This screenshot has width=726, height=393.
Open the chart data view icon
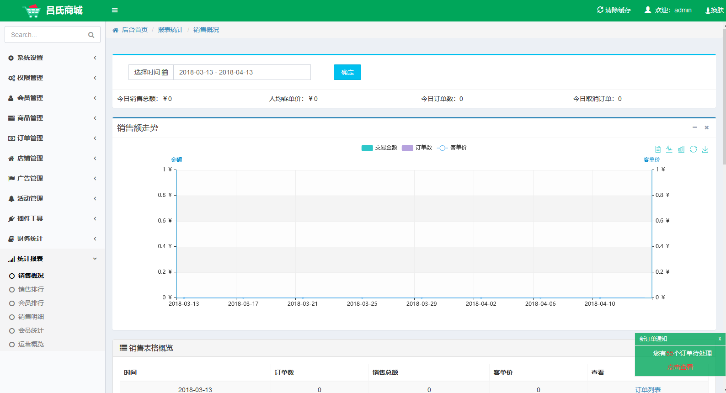[657, 149]
